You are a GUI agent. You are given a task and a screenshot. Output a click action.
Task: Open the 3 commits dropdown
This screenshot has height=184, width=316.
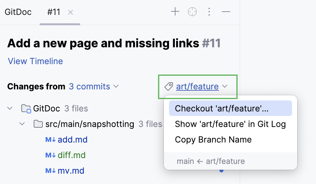click(94, 87)
